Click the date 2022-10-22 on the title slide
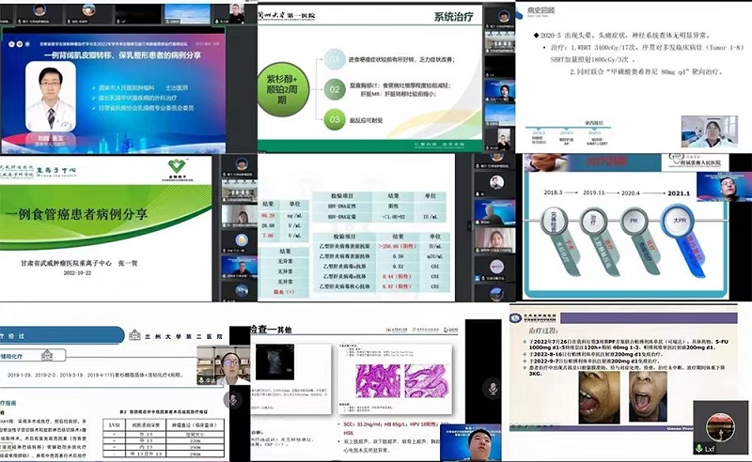752x462 pixels. point(77,272)
